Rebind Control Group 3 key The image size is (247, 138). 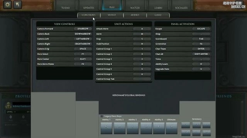click(142, 59)
